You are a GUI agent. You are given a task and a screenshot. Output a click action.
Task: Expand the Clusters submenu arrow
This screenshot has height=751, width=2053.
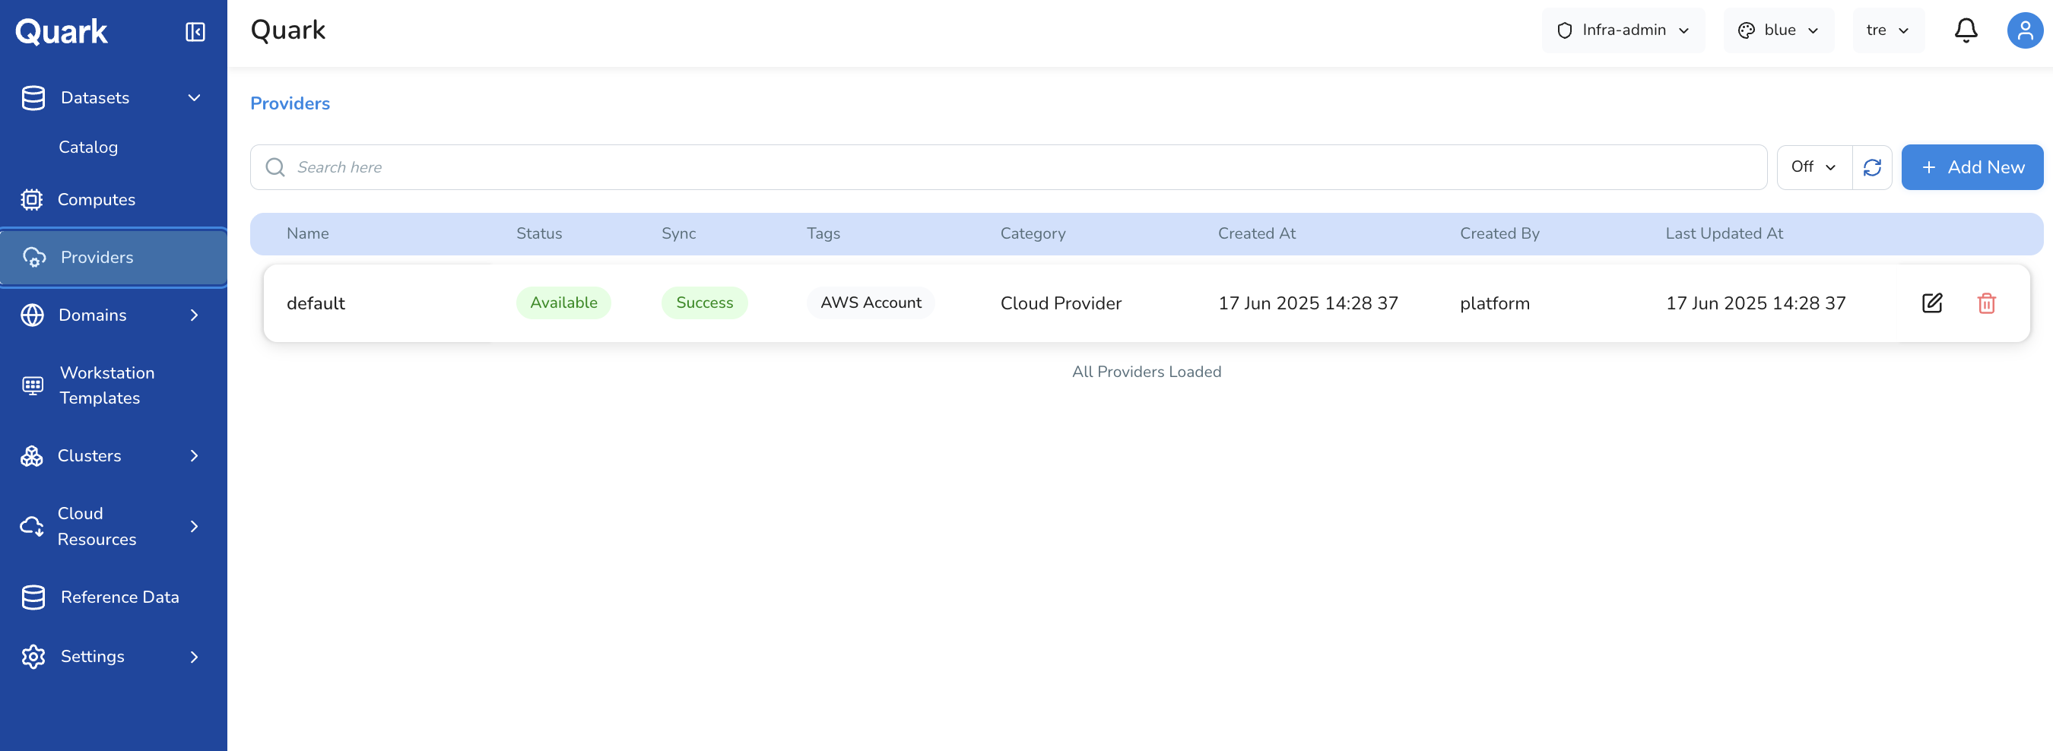[x=194, y=455]
